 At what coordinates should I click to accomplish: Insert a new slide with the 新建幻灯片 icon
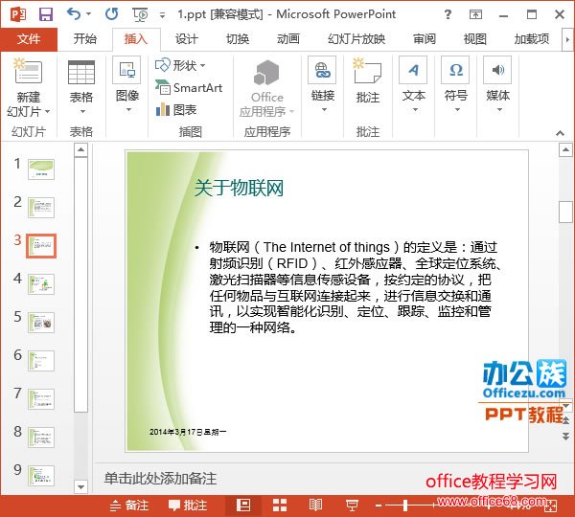click(x=29, y=70)
